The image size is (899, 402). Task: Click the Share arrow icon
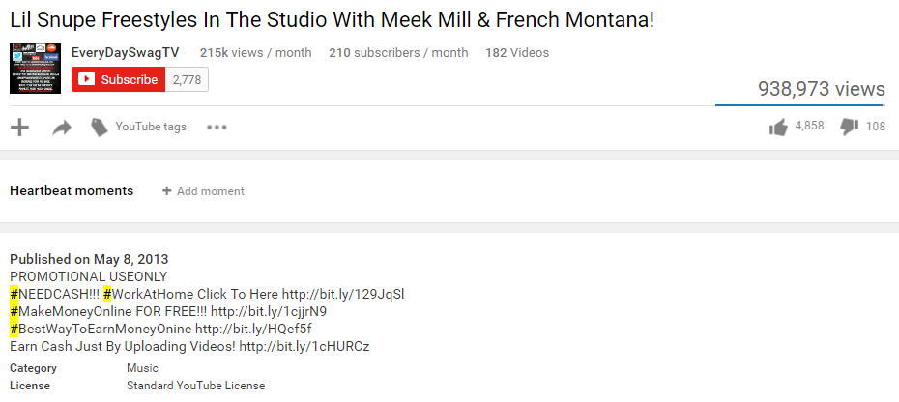[62, 127]
